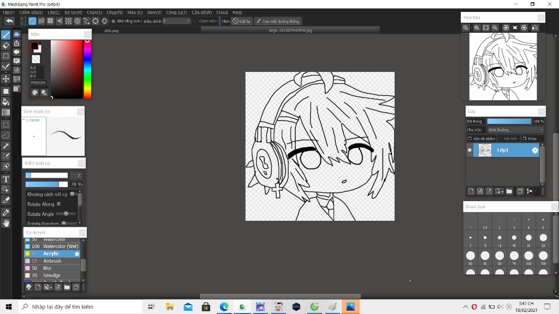Image resolution: width=559 pixels, height=314 pixels.
Task: Rotate navigator view left
Action: pos(506,27)
